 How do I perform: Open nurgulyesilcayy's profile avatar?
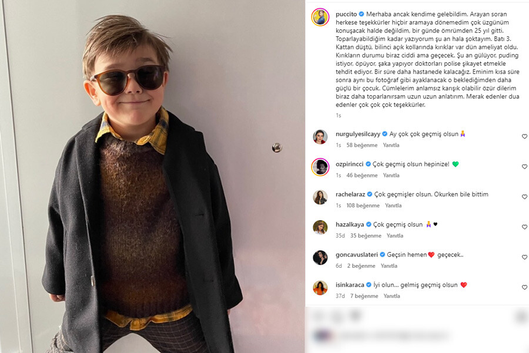(x=320, y=137)
